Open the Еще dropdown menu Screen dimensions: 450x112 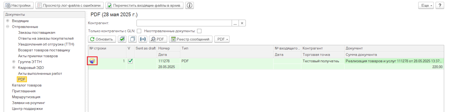coord(426,5)
